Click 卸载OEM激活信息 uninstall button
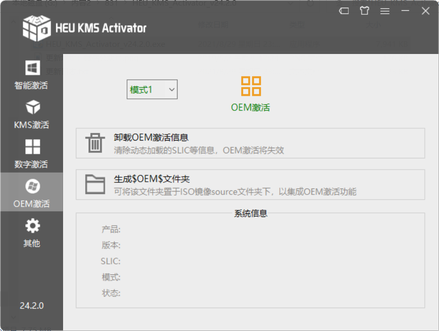Viewport: 439px width, 331px height. (250, 143)
